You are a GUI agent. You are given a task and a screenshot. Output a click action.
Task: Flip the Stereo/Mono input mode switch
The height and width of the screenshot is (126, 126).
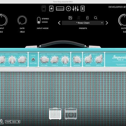[39, 20]
